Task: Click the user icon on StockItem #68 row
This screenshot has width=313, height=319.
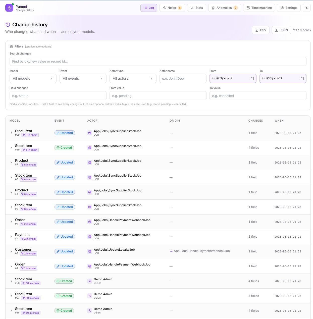Action: [x=90, y=281]
